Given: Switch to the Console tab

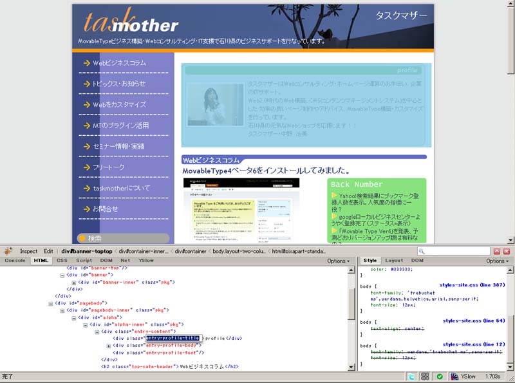Looking at the screenshot, I should [x=15, y=261].
